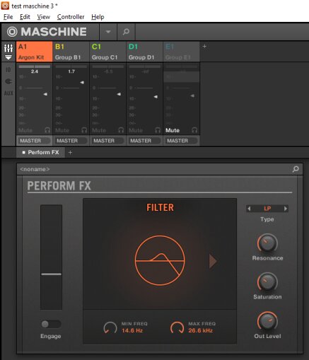Mute the A1 Argon Kit channel

click(x=25, y=130)
